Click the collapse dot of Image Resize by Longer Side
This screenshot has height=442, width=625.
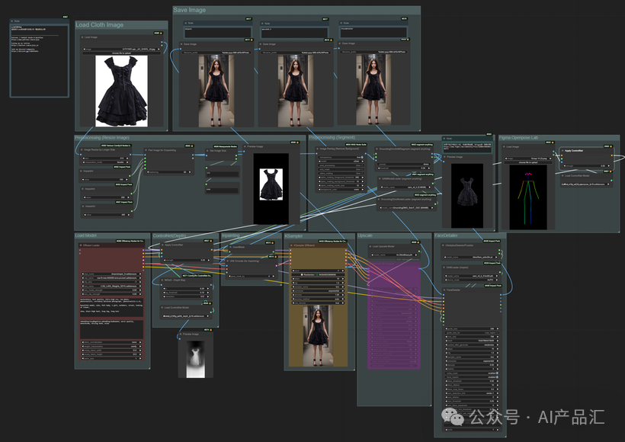[82, 150]
